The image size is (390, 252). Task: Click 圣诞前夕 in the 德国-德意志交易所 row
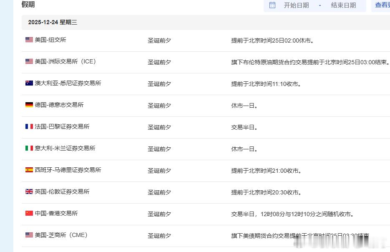(x=159, y=105)
